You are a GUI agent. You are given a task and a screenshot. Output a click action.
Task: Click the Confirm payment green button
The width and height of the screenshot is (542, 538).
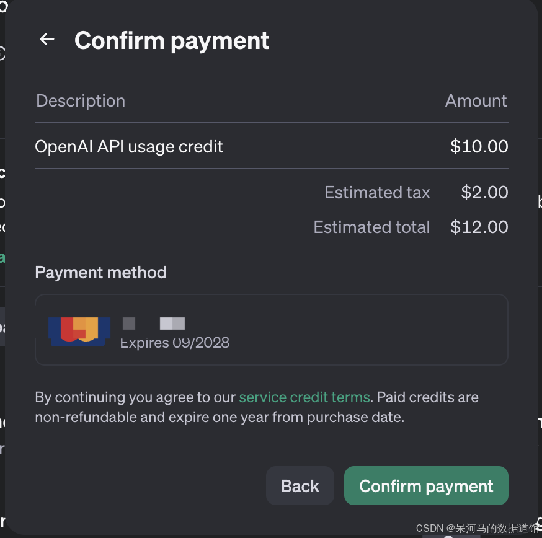[x=426, y=485]
